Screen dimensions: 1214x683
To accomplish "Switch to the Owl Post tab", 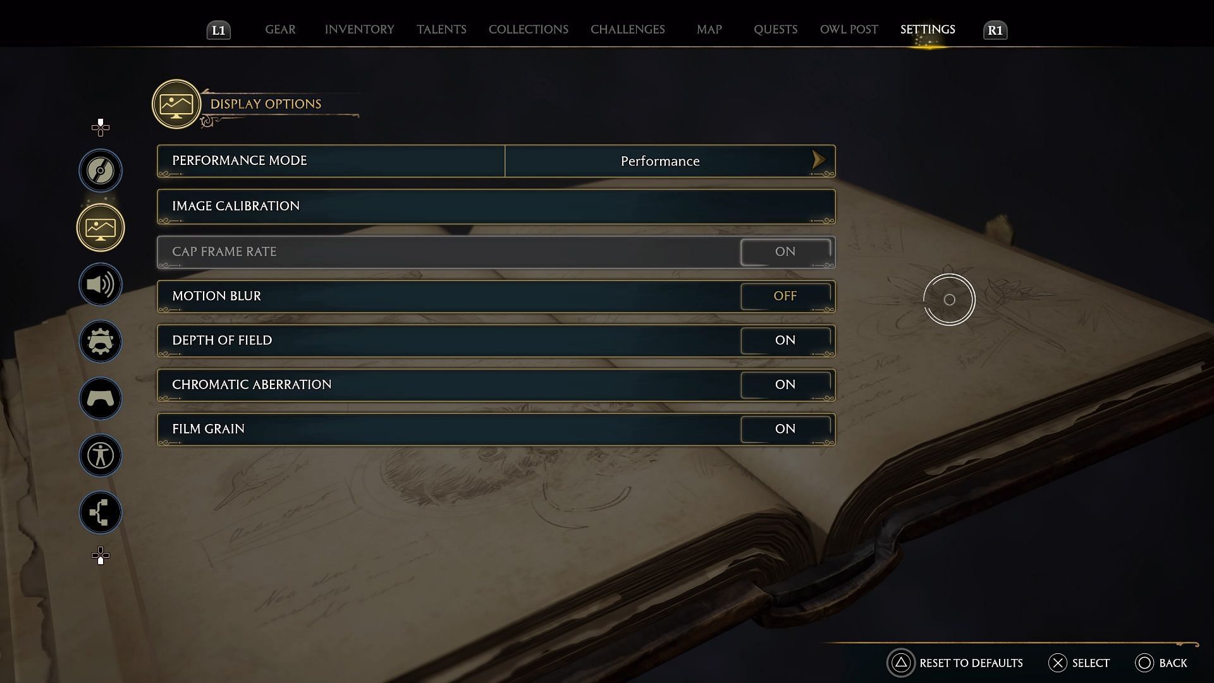I will coord(849,29).
